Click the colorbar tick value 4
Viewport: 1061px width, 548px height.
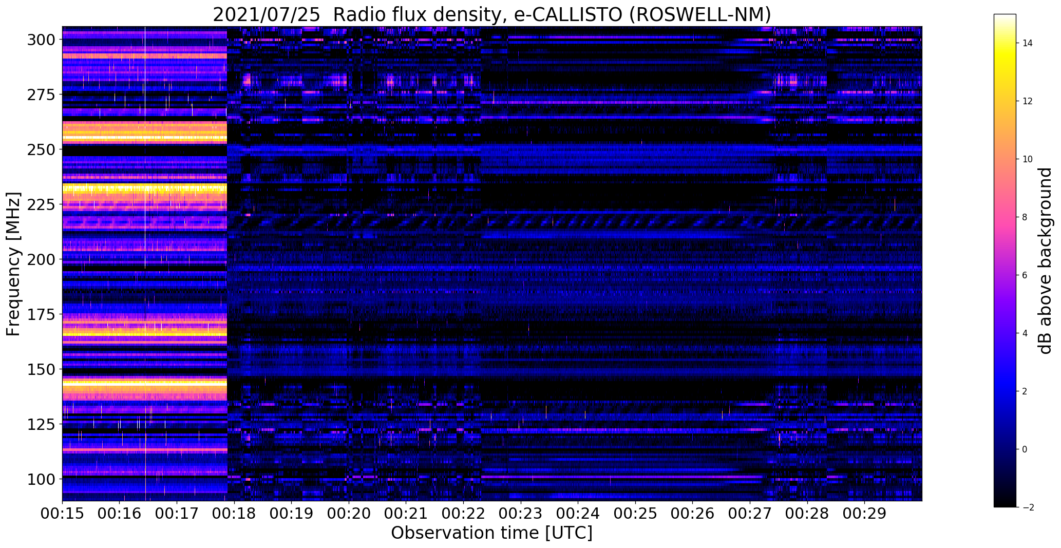tap(1025, 333)
